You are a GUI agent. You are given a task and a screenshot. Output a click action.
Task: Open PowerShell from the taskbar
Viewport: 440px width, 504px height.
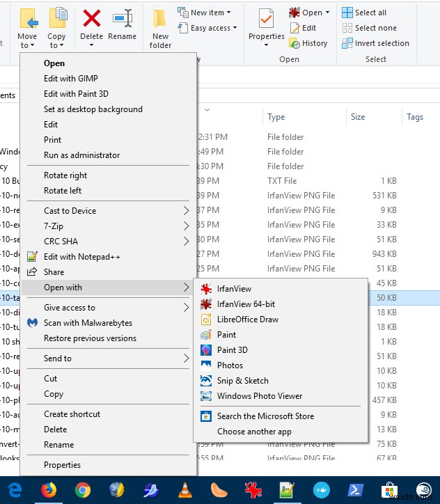pyautogui.click(x=356, y=490)
